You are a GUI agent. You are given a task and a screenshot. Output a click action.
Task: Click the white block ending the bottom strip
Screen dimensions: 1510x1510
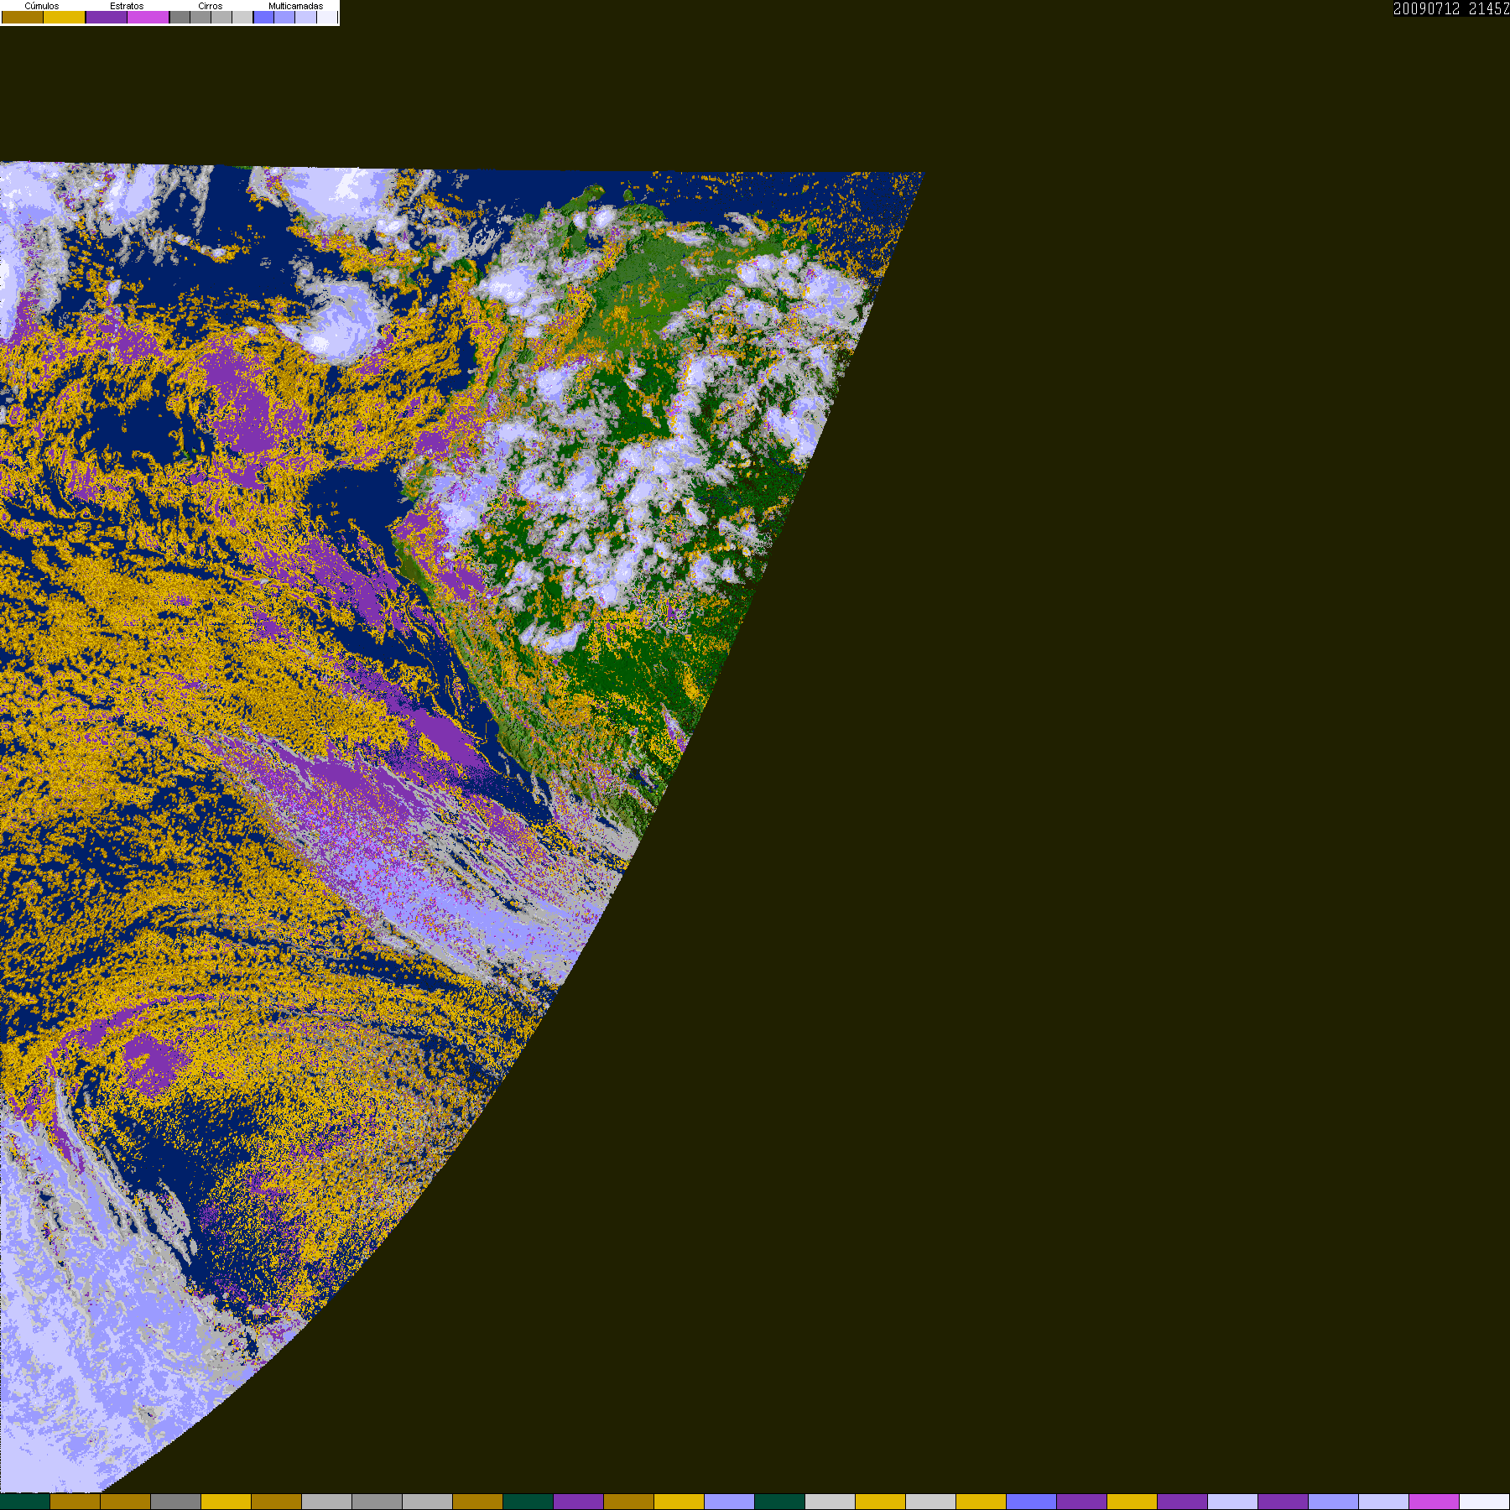pos(1485,1502)
